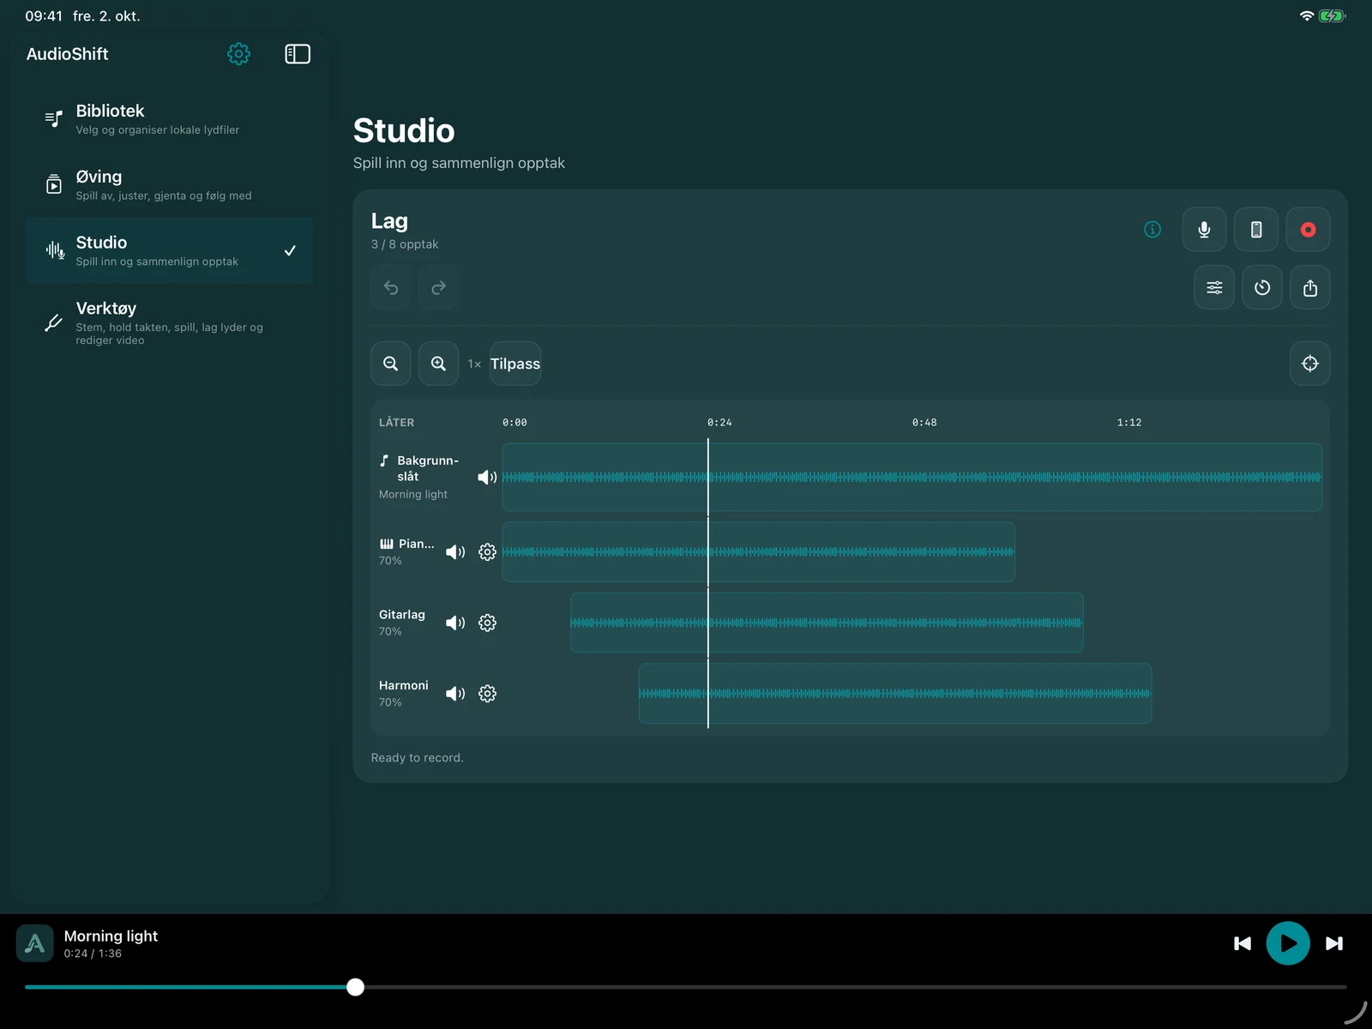
Task: Click the 0:48 timeline marker
Action: (x=924, y=423)
